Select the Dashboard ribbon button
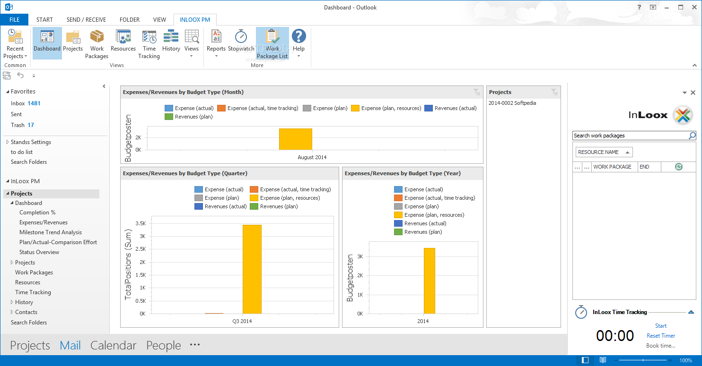702x366 pixels. pyautogui.click(x=47, y=43)
